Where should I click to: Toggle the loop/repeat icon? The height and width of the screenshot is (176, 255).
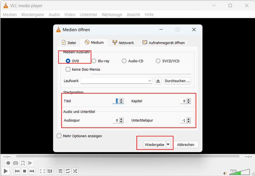[68, 171]
